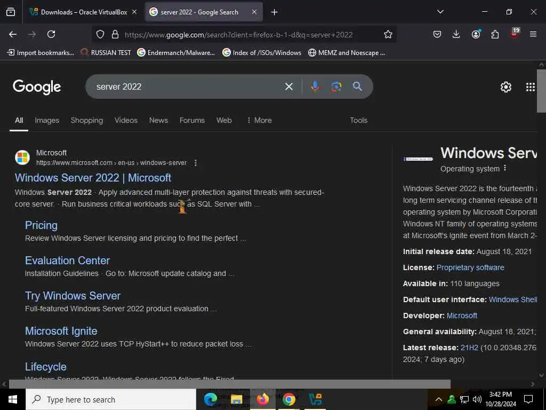Open the Save to Pocket icon
Image resolution: width=546 pixels, height=410 pixels.
[437, 34]
